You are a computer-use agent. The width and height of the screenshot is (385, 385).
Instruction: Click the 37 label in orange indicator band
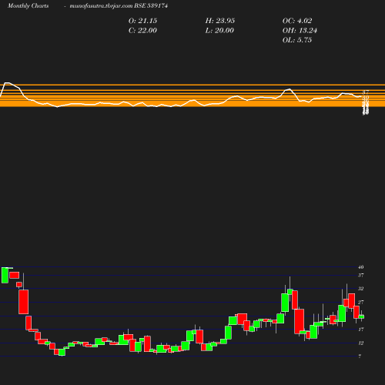point(366,92)
